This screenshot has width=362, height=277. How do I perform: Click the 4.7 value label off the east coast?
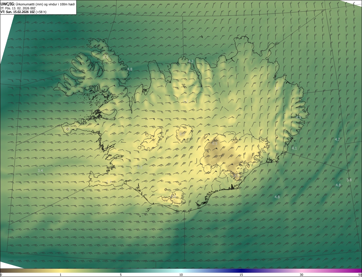(337, 139)
